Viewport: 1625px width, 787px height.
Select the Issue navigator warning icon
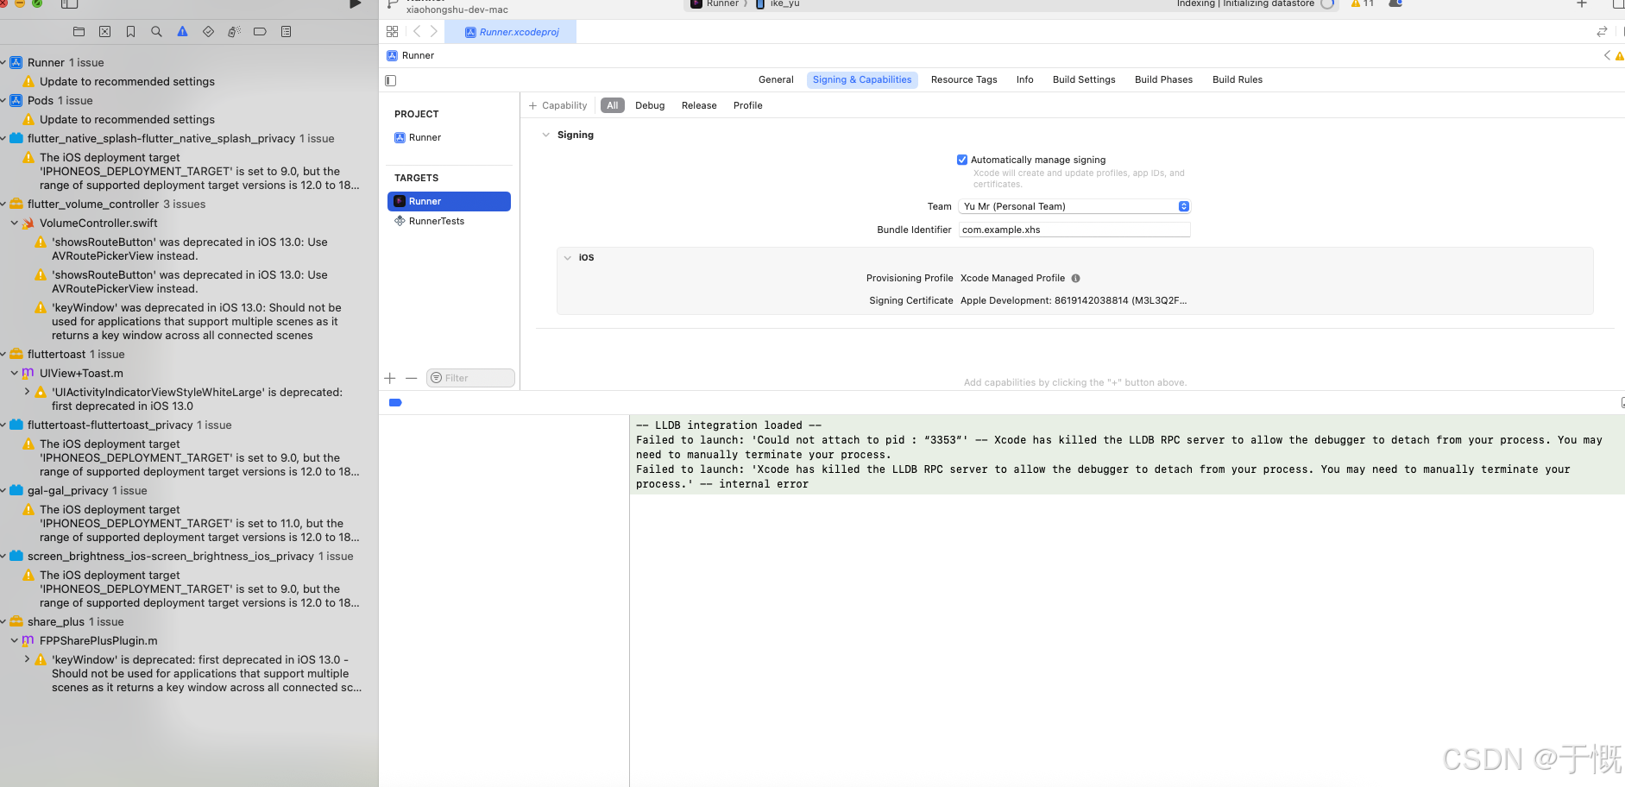(x=182, y=32)
